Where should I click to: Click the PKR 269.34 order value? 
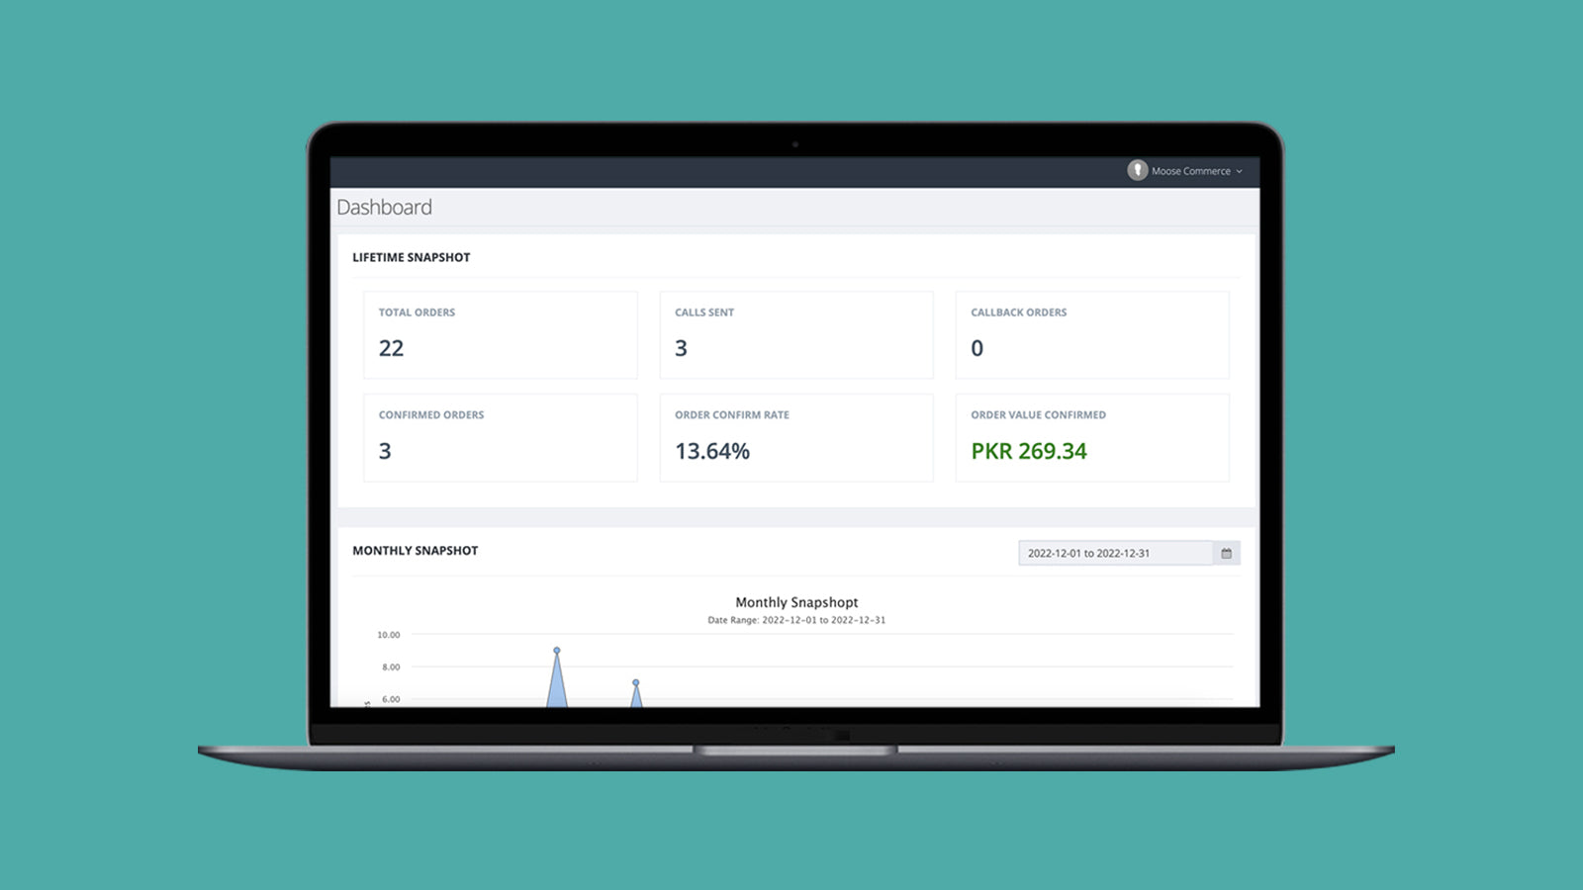[x=1029, y=451]
